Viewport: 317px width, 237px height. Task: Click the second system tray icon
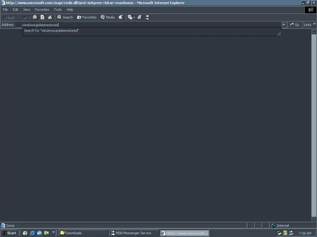pos(285,233)
